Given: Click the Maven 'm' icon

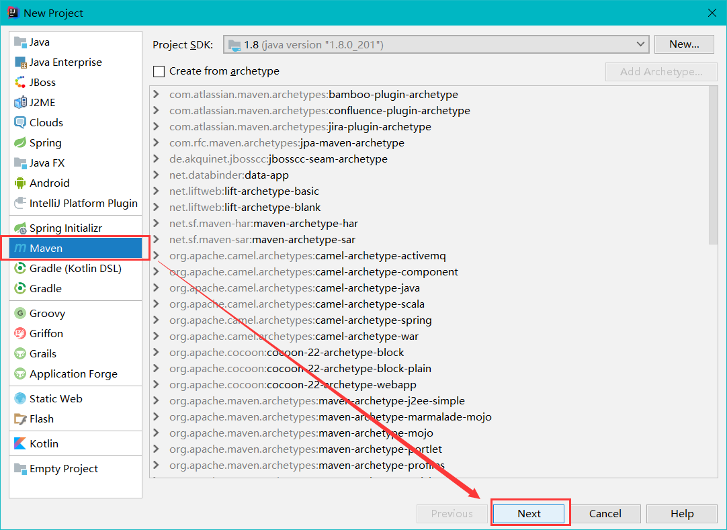Looking at the screenshot, I should coord(20,248).
